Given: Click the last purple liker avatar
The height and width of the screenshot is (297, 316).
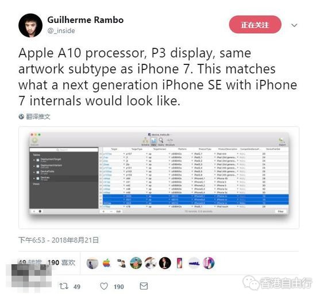Looking at the screenshot, I should click(x=209, y=263).
